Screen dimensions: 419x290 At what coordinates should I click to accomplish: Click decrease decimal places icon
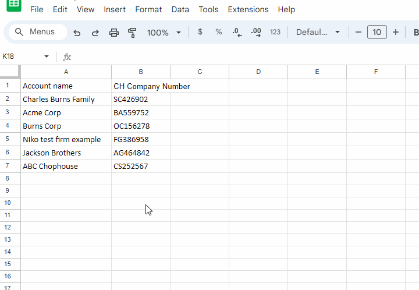click(237, 33)
